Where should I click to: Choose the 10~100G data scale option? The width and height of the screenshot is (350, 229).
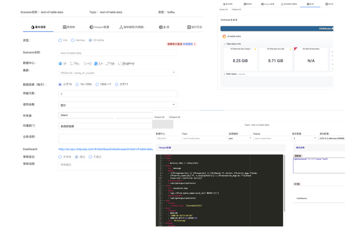point(77,85)
